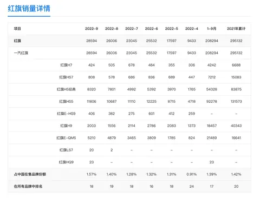Image resolution: width=260 pixels, height=198 pixels.
Task: Click 红旗 row 2021 total 295132
Action: click(x=236, y=41)
